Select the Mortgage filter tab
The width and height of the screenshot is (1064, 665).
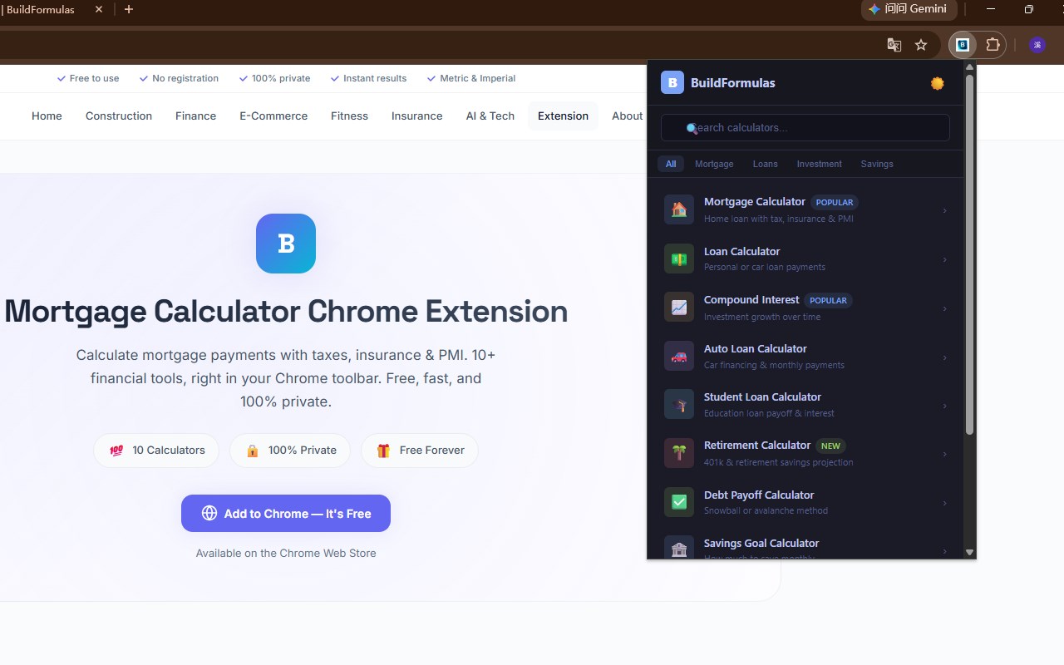(x=714, y=164)
